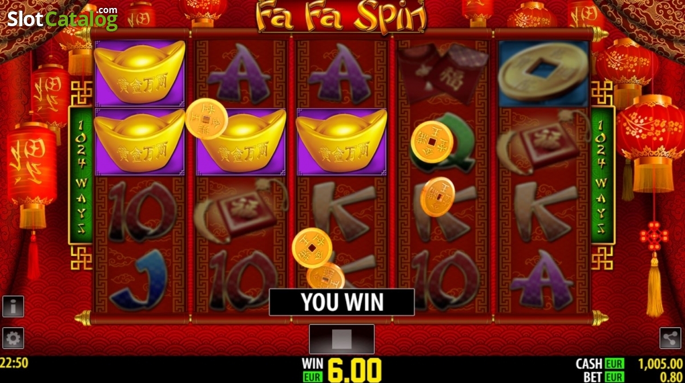Viewport: 685px width, 383px height.
Task: Click the WIN EUR 6.00 amount display
Action: coord(342,369)
